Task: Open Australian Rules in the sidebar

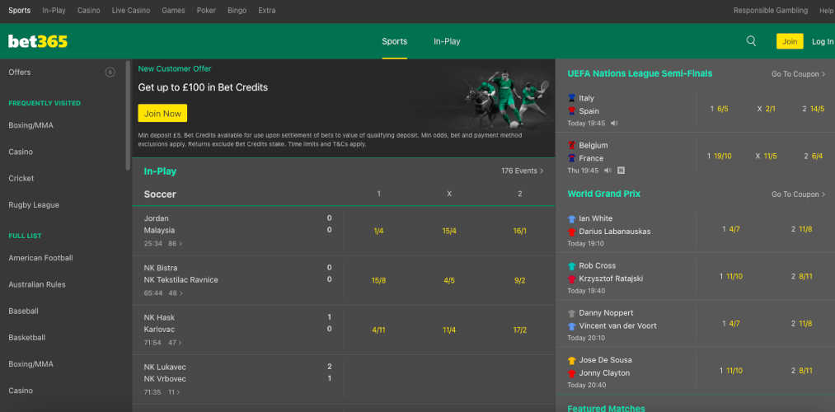Action: pos(37,284)
